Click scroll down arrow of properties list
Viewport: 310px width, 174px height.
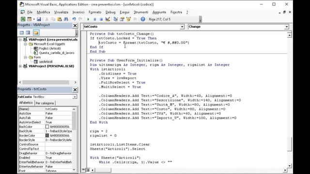coord(74,169)
